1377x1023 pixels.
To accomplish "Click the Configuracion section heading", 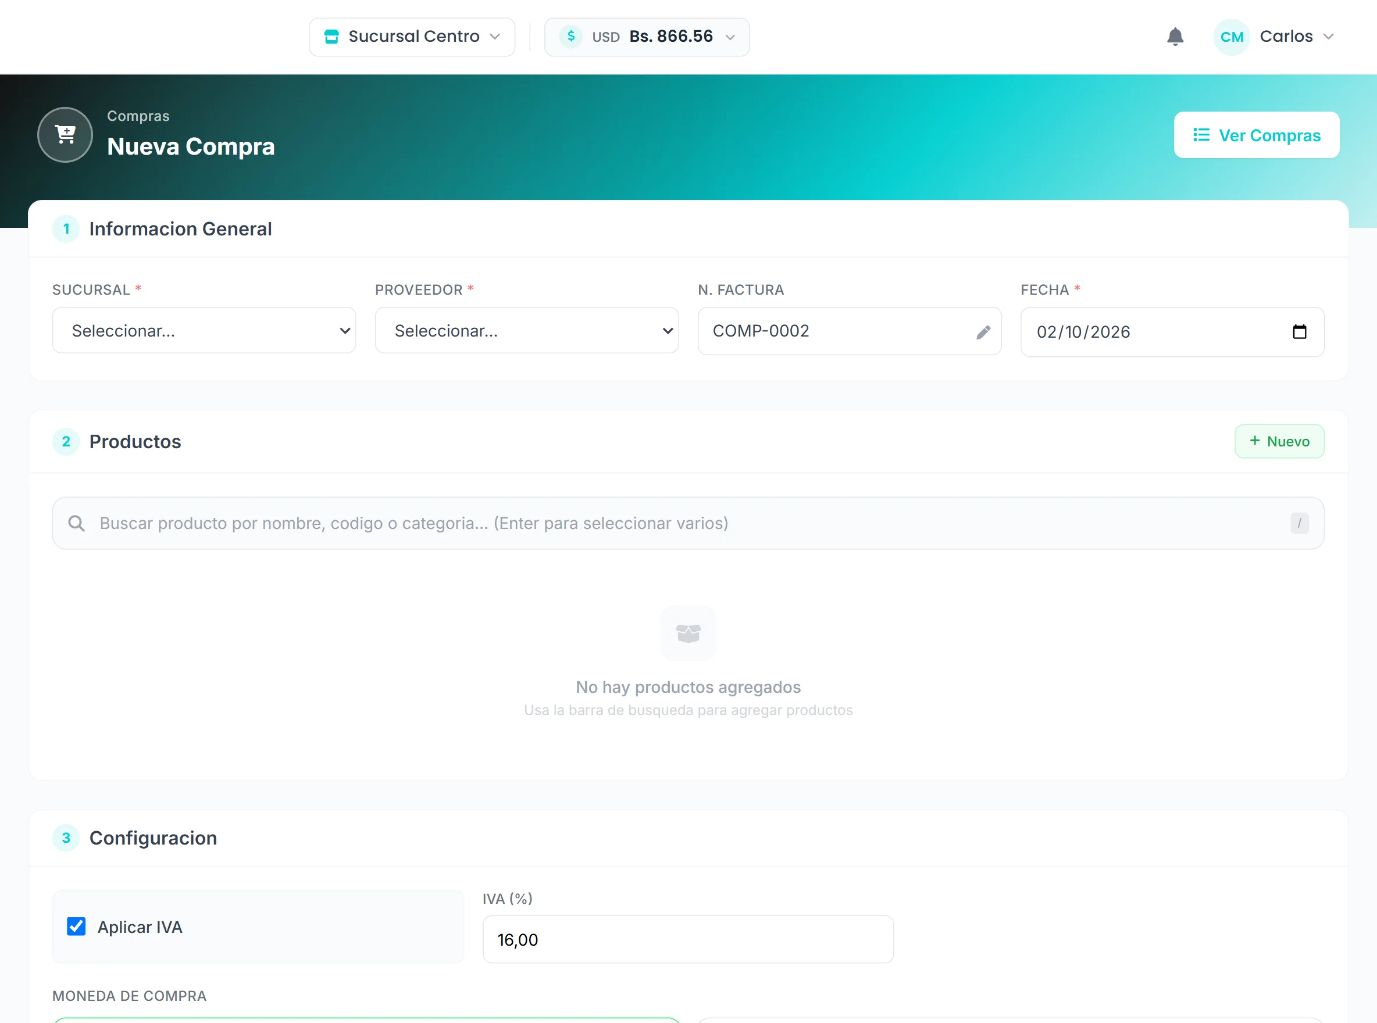I will (x=153, y=838).
